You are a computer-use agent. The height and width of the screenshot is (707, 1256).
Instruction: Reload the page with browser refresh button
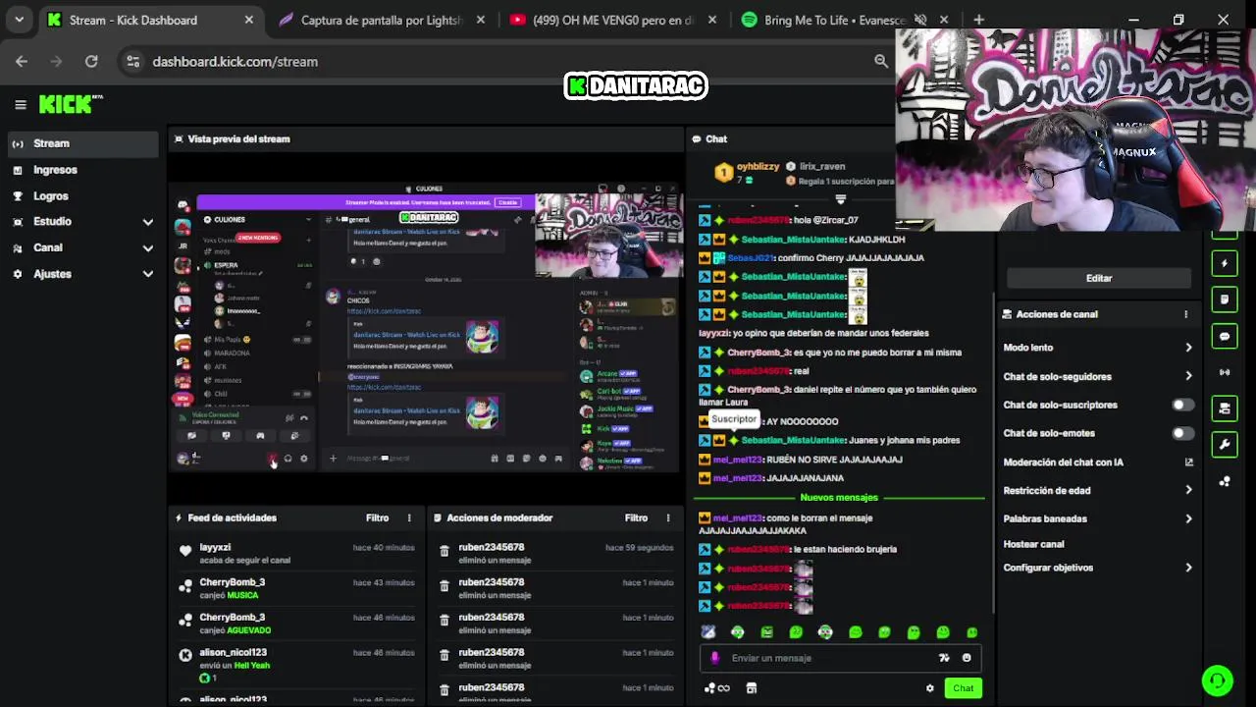(x=91, y=61)
